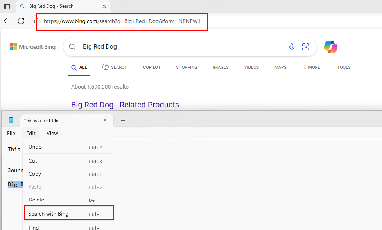Viewport: 382px width, 230px height.
Task: Open Big Red Dog - Related Products link
Action: [x=125, y=105]
